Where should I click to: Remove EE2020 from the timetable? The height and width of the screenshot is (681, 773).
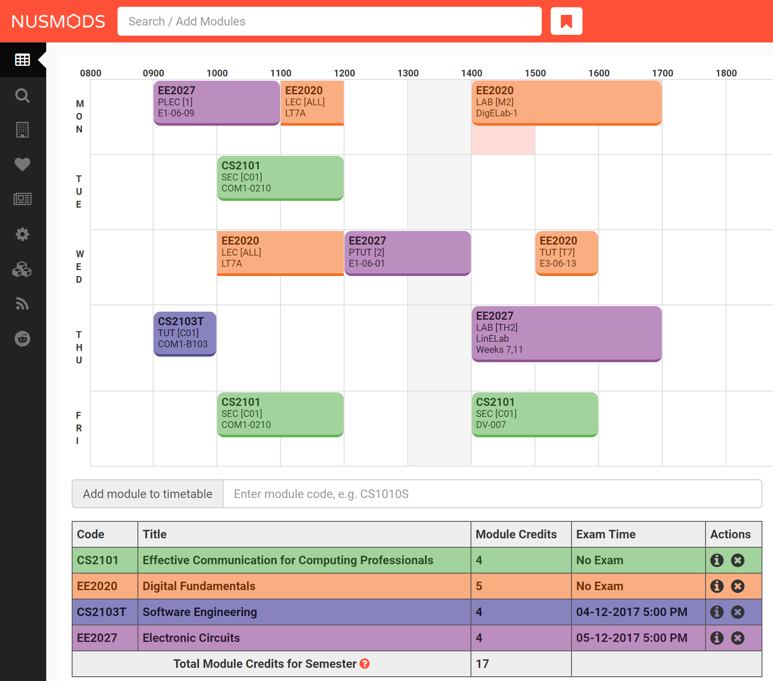pyautogui.click(x=738, y=586)
